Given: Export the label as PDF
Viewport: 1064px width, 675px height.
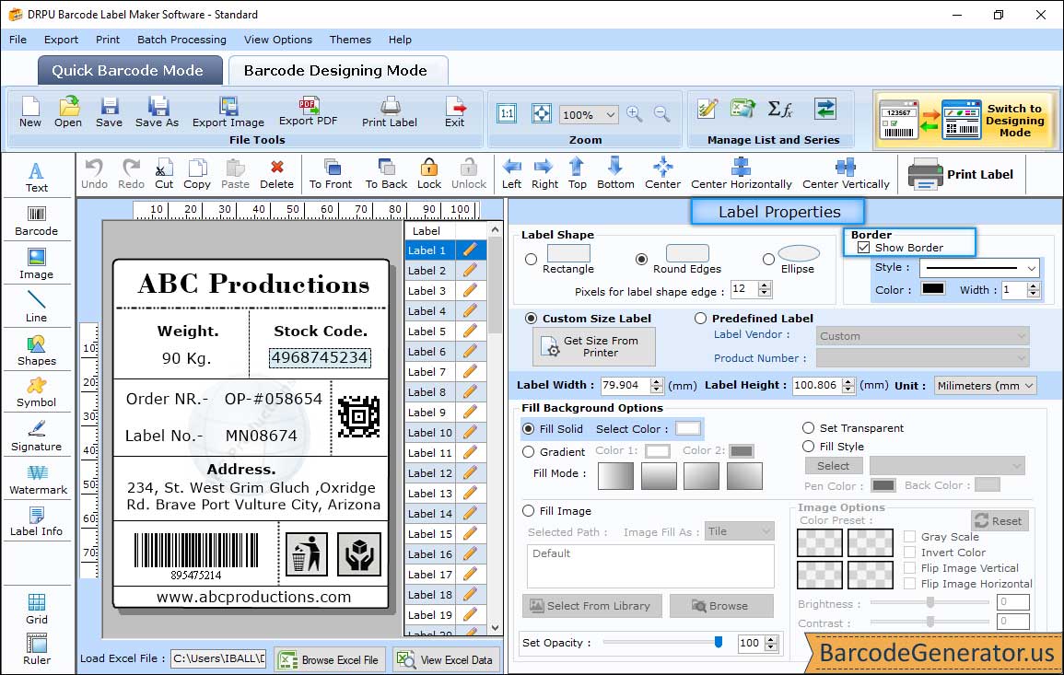Looking at the screenshot, I should [308, 111].
